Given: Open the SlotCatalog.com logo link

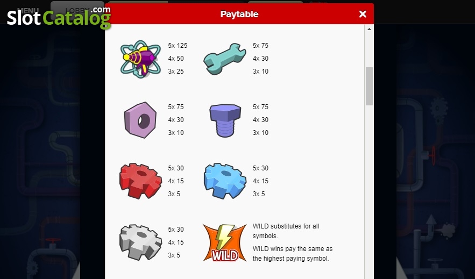Looking at the screenshot, I should point(59,18).
